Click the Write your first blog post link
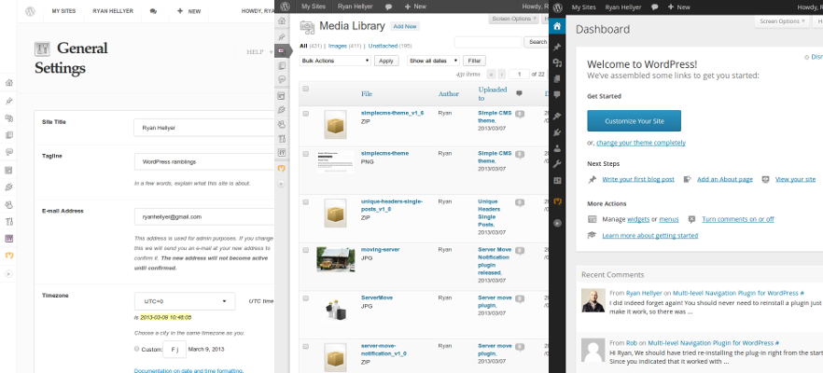The width and height of the screenshot is (823, 373). [638, 179]
